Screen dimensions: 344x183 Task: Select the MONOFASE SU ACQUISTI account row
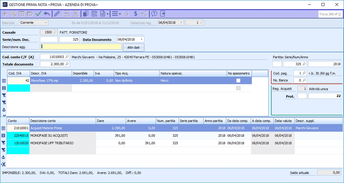pos(49,136)
